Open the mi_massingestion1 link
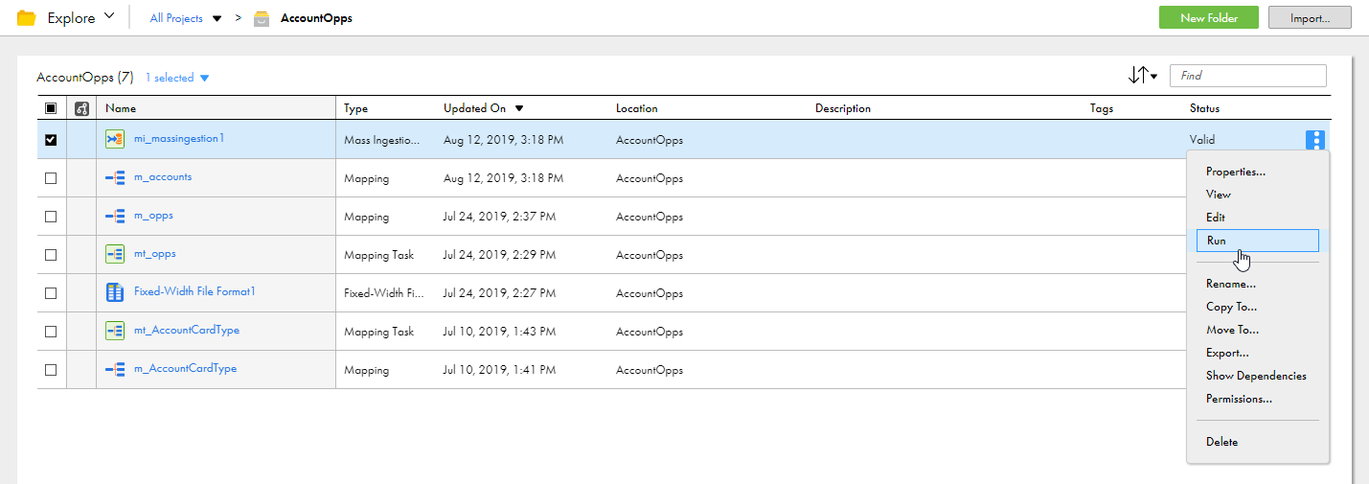 coord(179,138)
